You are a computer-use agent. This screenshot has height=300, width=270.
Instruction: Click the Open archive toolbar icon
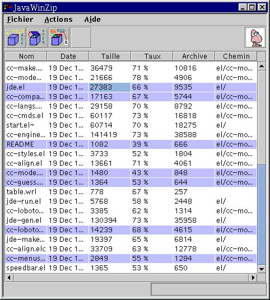click(x=37, y=37)
